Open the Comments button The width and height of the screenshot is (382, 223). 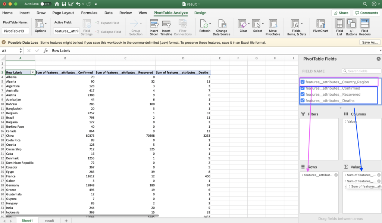point(366,13)
